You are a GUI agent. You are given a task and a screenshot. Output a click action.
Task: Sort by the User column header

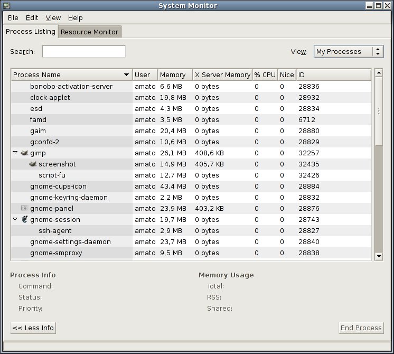(145, 74)
